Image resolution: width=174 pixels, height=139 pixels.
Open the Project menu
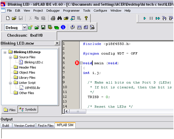(x=38, y=11)
